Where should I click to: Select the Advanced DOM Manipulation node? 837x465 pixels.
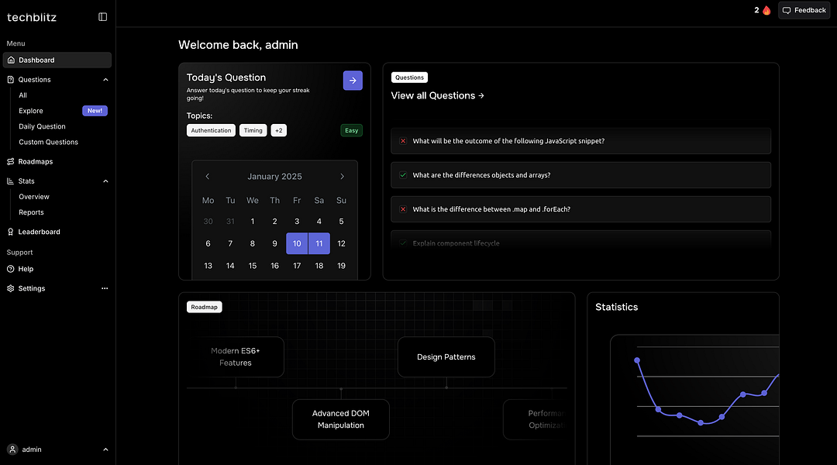pos(340,419)
